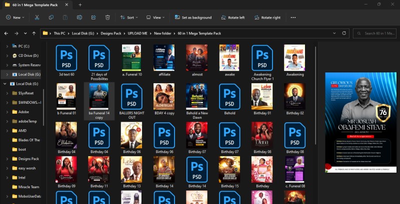Open recent locations chevron
400x204 pixels.
pyautogui.click(x=25, y=33)
